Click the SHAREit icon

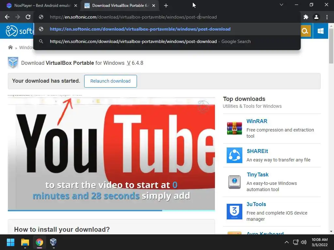[234, 155]
